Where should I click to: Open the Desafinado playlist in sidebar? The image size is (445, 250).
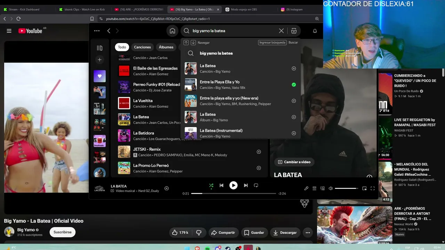[x=100, y=141]
